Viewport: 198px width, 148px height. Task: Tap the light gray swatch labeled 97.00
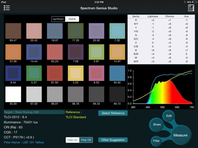click(x=34, y=94)
